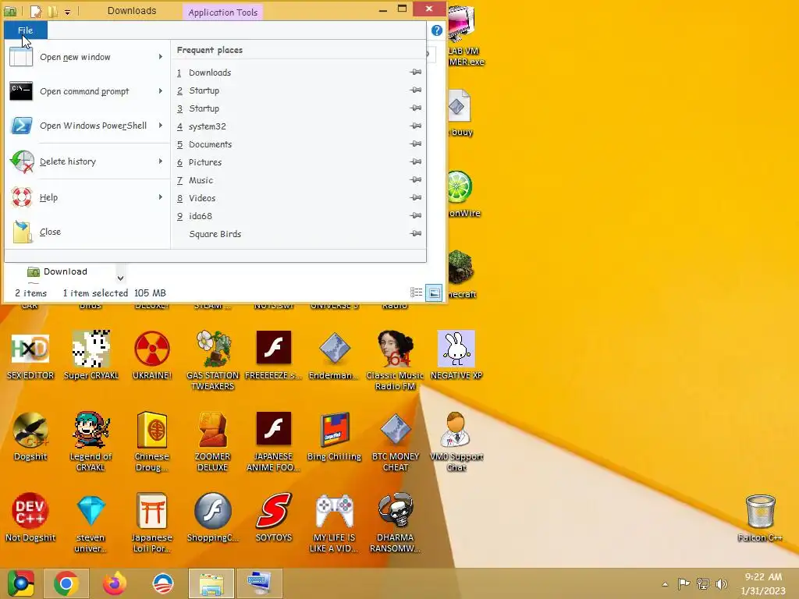Viewport: 799px width, 599px height.
Task: Select Open command prompt entry
Action: [x=87, y=92]
